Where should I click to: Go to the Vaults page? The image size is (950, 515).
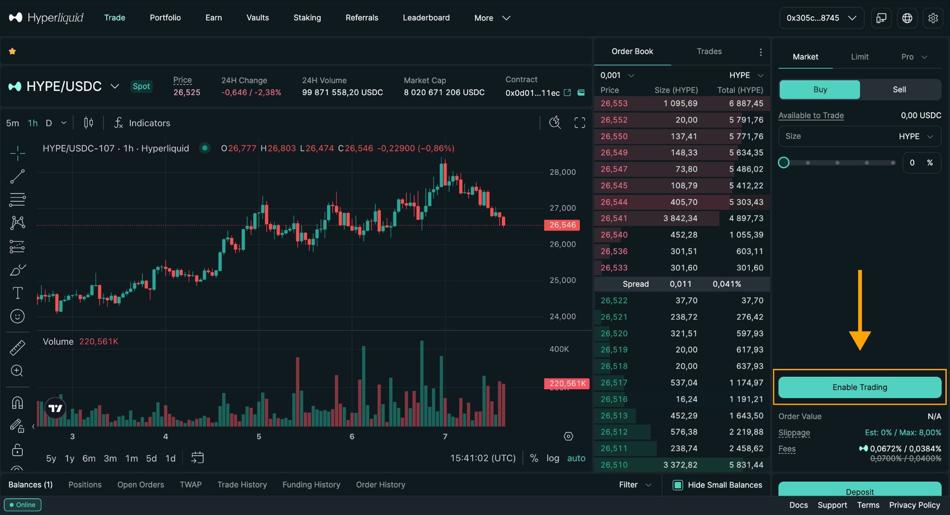258,18
